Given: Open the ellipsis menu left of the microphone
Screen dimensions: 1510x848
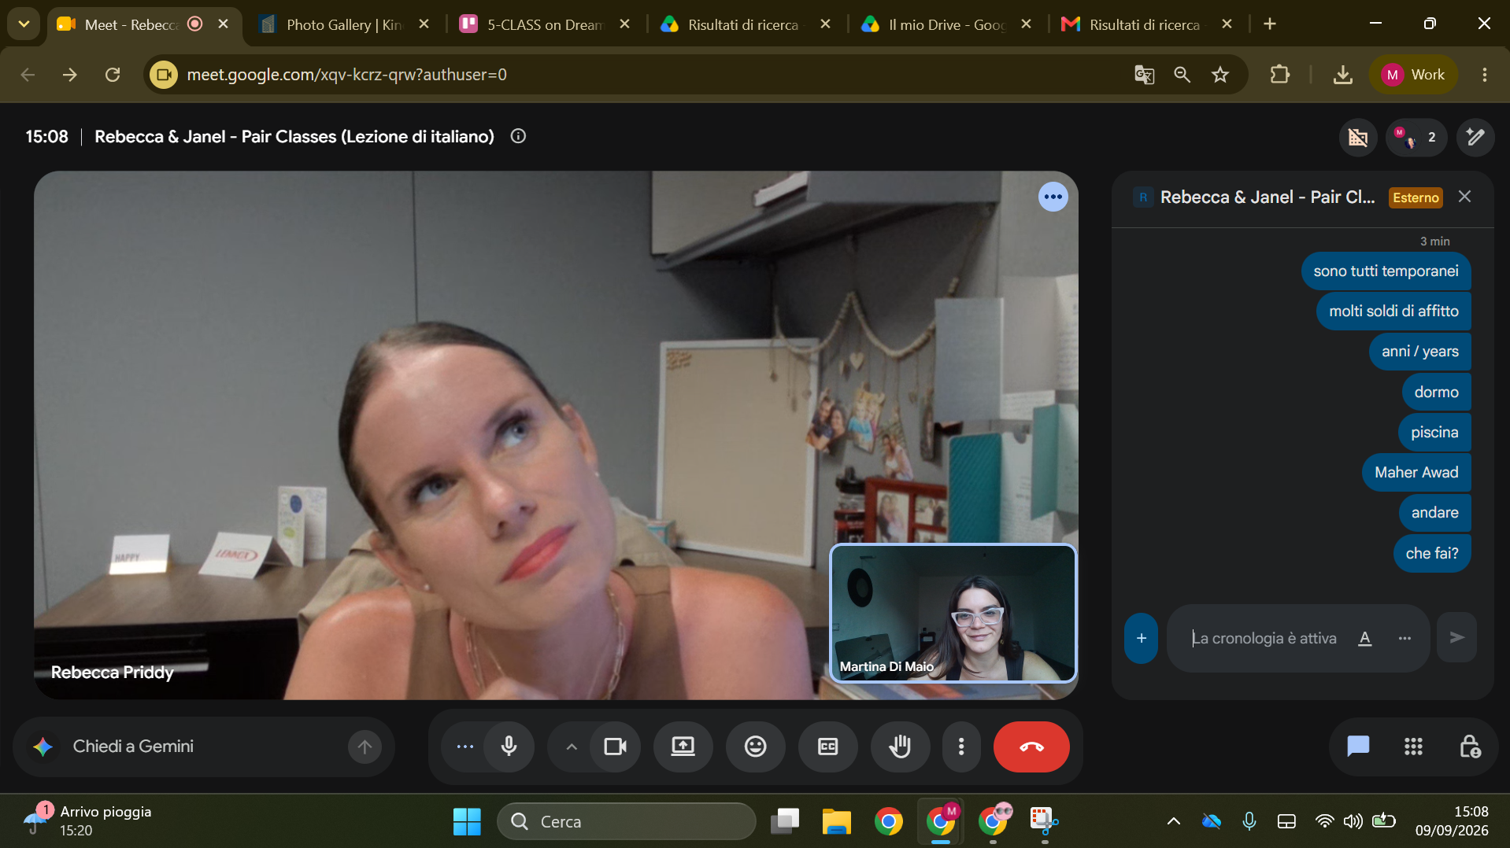Looking at the screenshot, I should coord(464,747).
